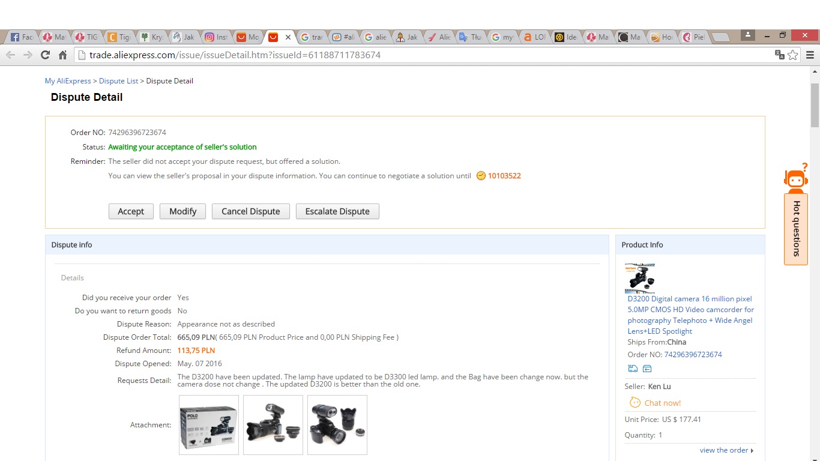The image size is (820, 461).
Task: Click the status text Awaiting your acceptance
Action: click(x=182, y=147)
